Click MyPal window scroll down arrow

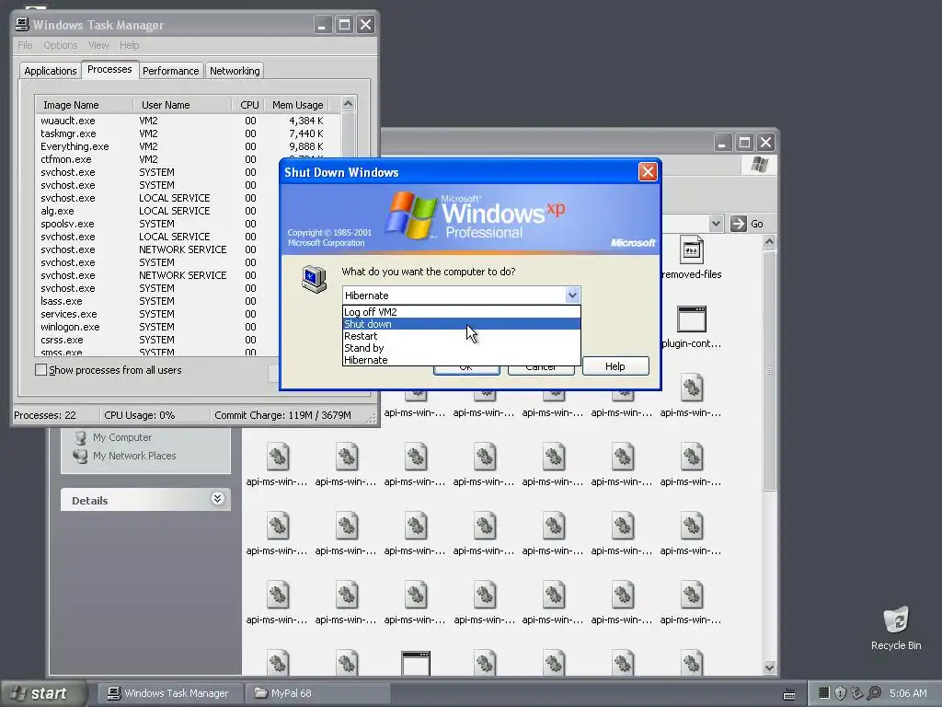[770, 666]
